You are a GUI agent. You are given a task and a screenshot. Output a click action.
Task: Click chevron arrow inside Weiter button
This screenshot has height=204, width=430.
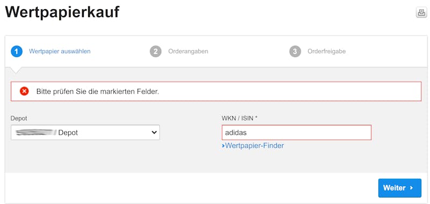(411, 188)
